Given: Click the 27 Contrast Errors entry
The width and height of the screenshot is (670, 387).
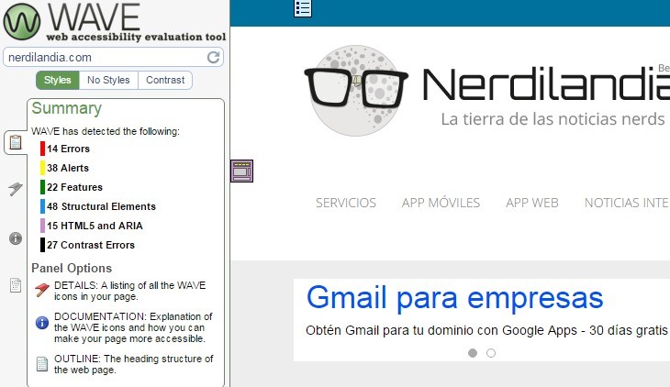Looking at the screenshot, I should click(91, 245).
